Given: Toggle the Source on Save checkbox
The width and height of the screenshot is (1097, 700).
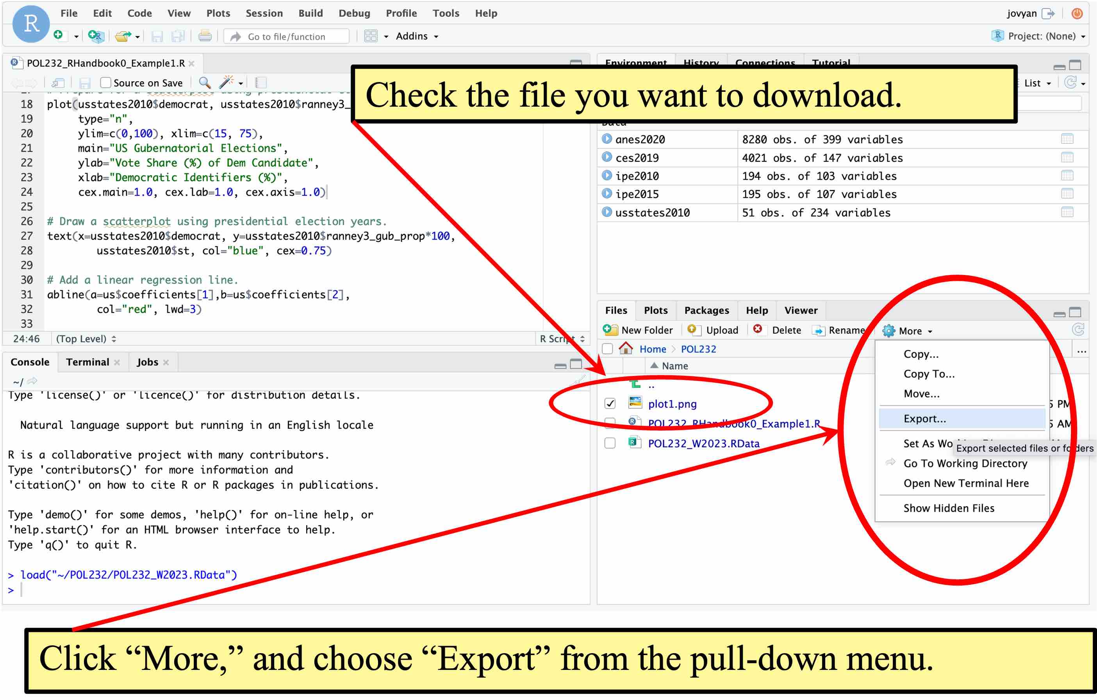Looking at the screenshot, I should pos(105,82).
